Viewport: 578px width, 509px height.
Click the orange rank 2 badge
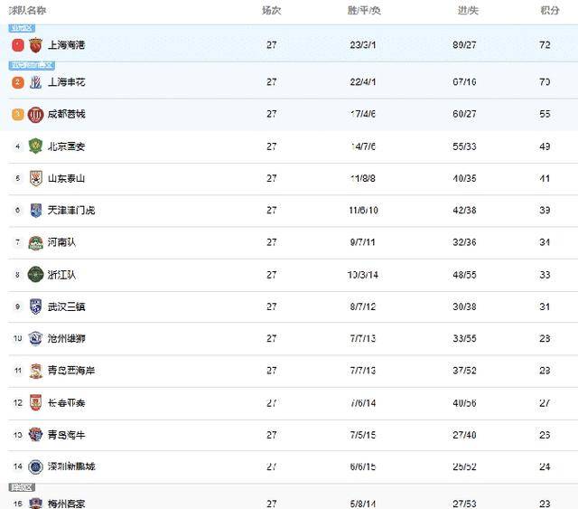[17, 82]
